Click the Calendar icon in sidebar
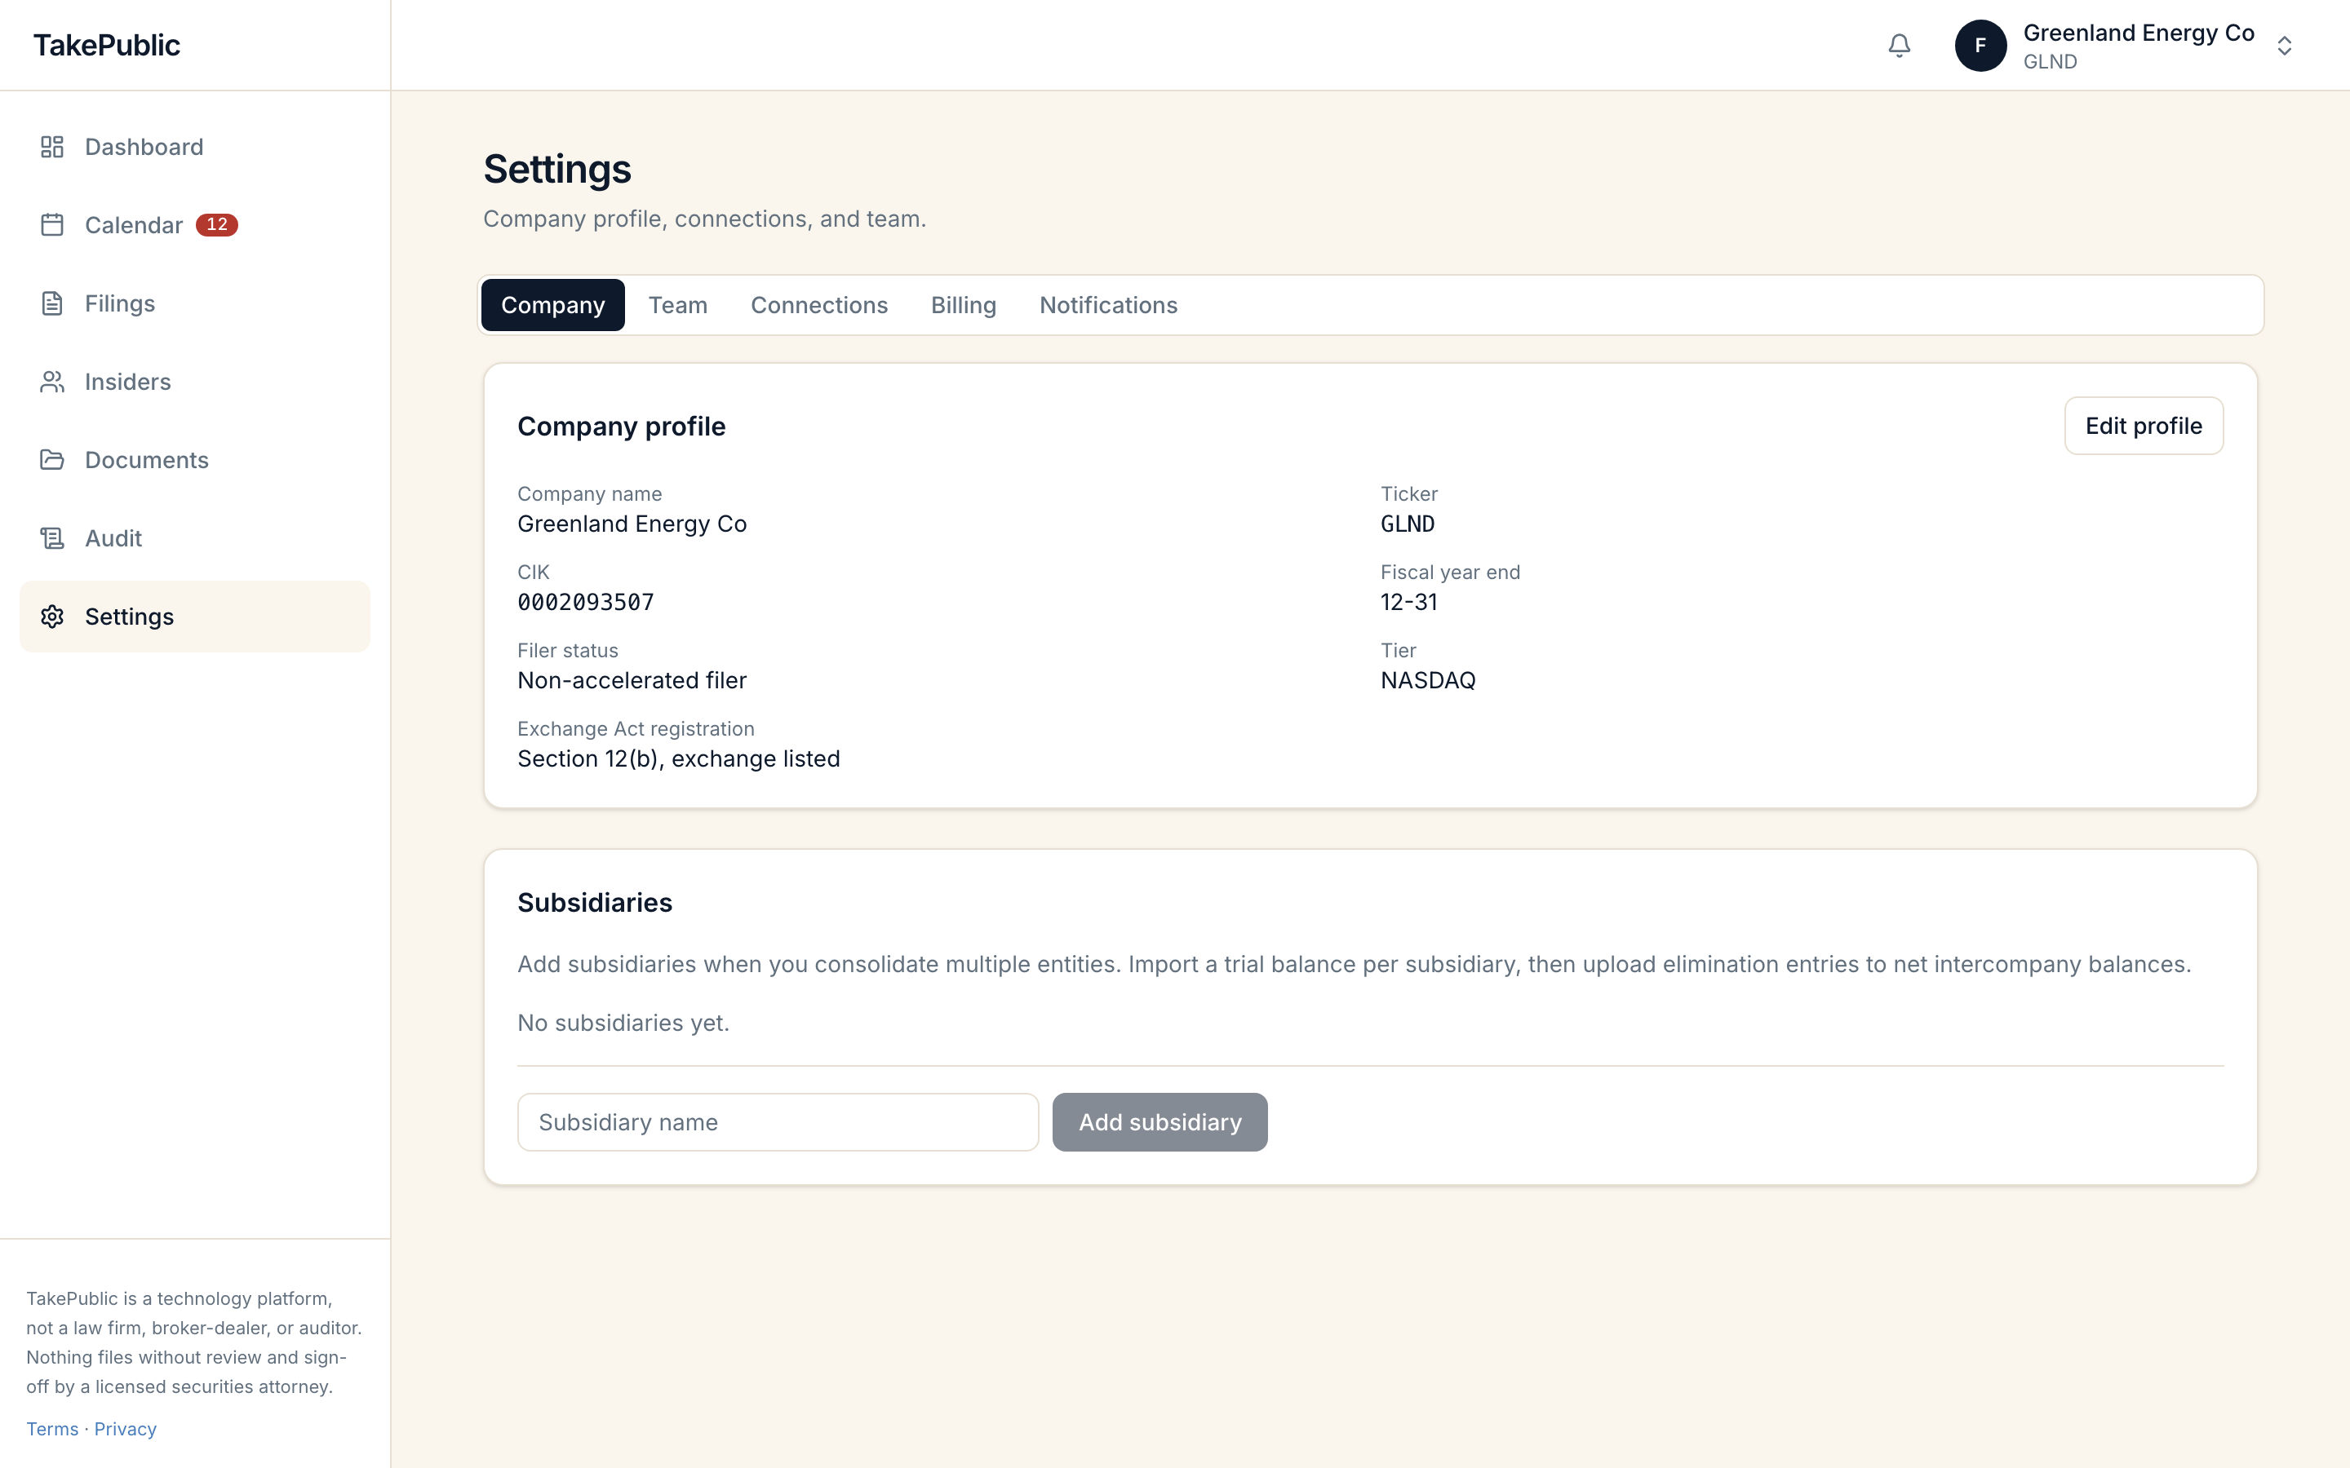The image size is (2350, 1468). pyautogui.click(x=51, y=225)
